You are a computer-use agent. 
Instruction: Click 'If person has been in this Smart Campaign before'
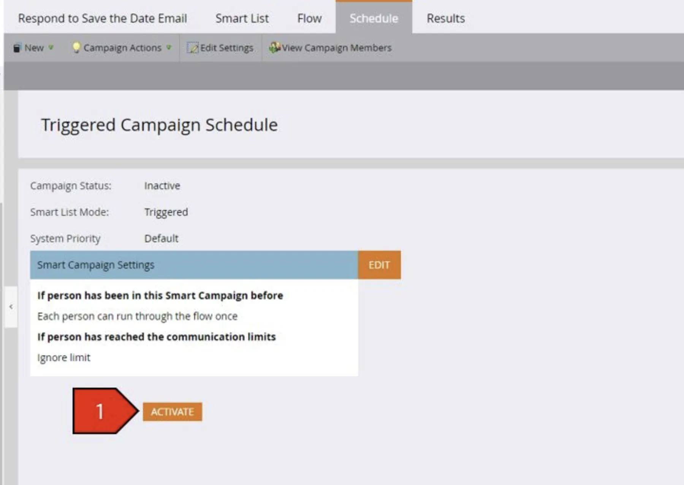click(160, 295)
